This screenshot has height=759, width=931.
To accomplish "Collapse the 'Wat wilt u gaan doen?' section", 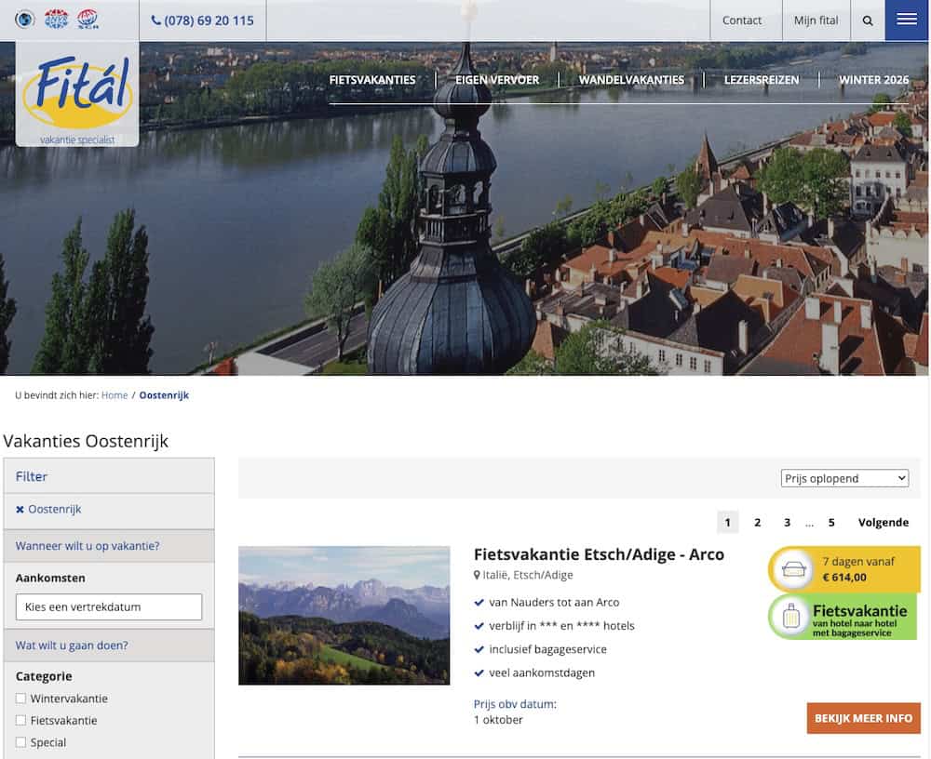I will pyautogui.click(x=109, y=646).
